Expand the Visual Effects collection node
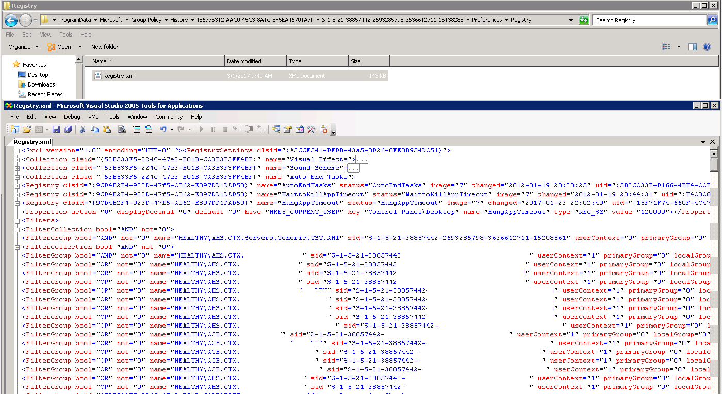The height and width of the screenshot is (394, 722). point(17,160)
